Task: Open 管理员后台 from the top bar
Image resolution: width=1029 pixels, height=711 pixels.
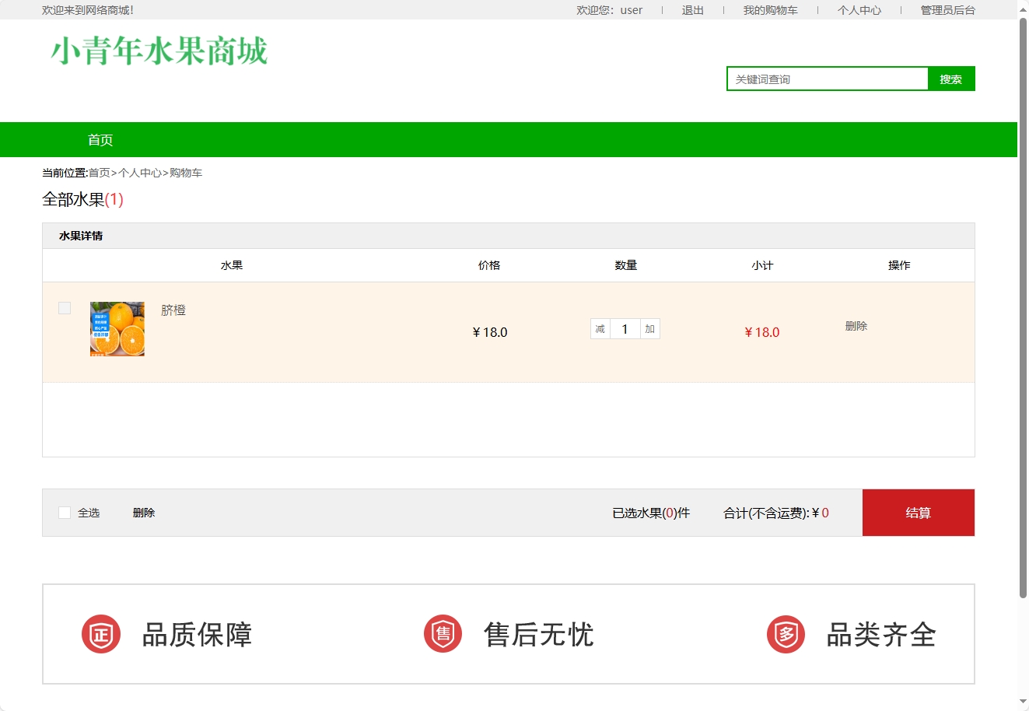Action: click(x=946, y=10)
